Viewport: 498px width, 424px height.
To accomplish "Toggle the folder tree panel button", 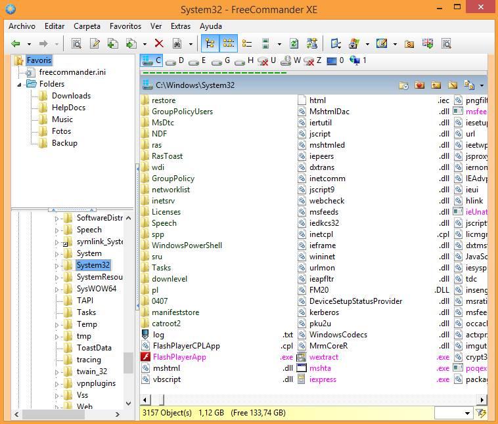I will [x=210, y=43].
